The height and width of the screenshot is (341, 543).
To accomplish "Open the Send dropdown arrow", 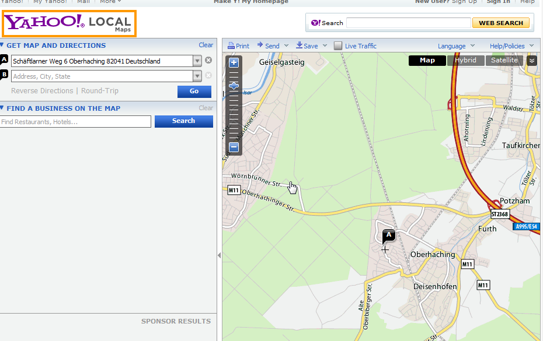I will pyautogui.click(x=287, y=45).
